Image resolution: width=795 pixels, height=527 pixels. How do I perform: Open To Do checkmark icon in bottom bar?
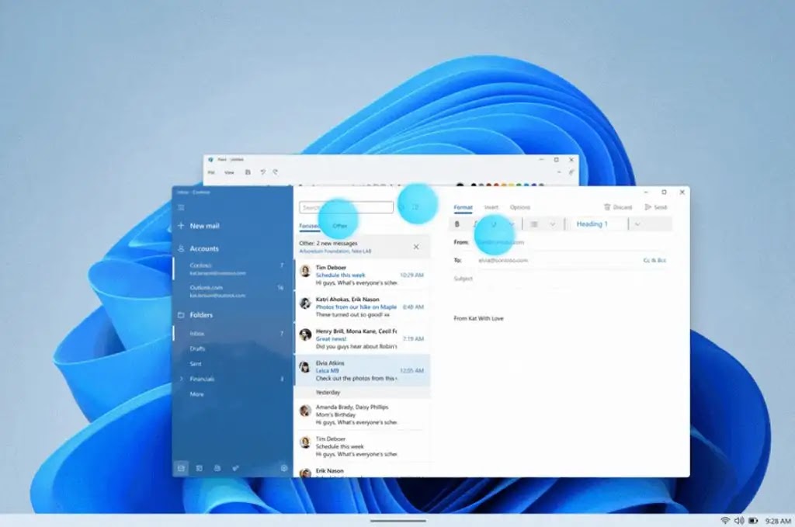pyautogui.click(x=235, y=468)
